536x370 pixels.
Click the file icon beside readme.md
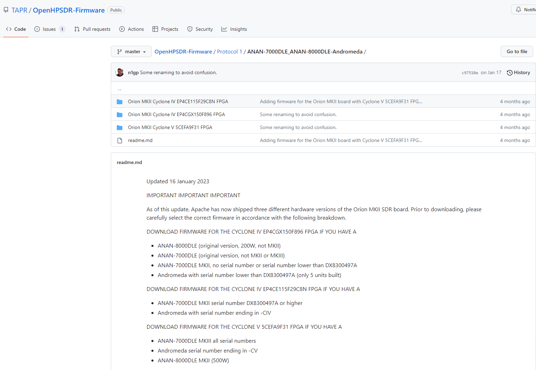tap(120, 141)
